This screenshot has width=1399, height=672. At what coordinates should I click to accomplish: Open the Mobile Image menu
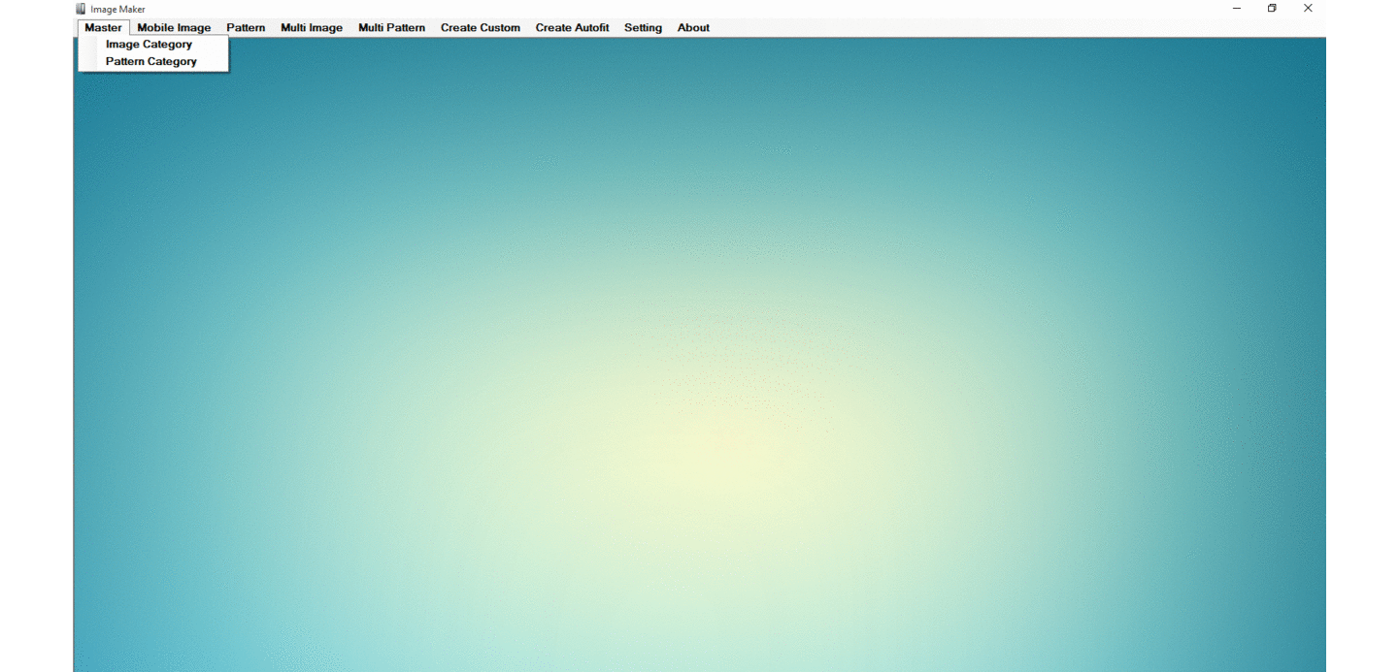click(174, 28)
